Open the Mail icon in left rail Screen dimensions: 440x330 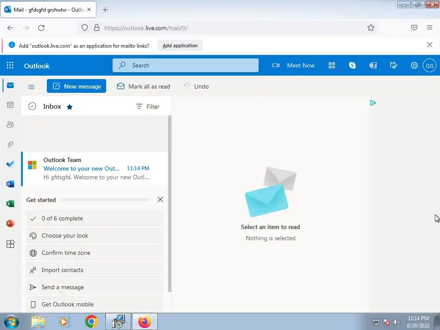10,86
